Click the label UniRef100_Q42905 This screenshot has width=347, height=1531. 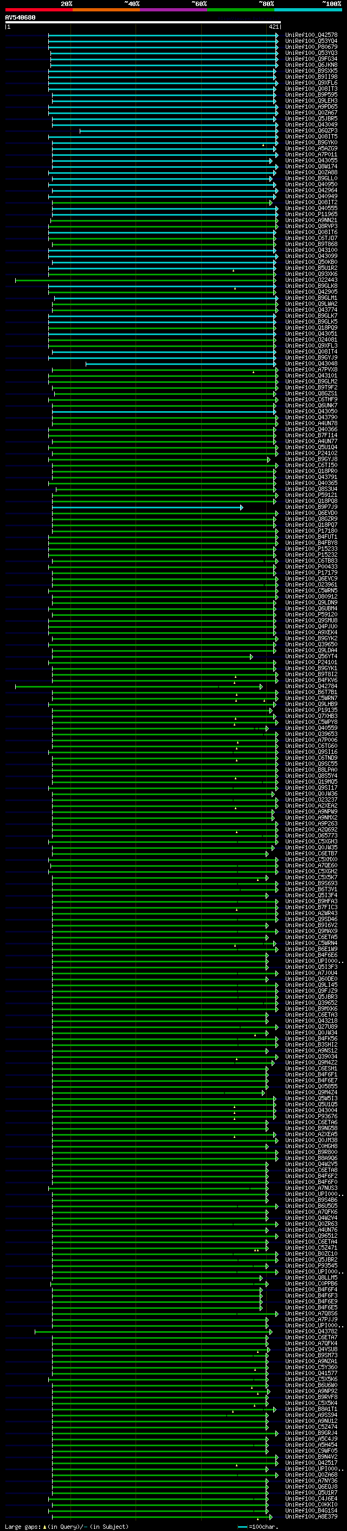pyautogui.click(x=311, y=292)
